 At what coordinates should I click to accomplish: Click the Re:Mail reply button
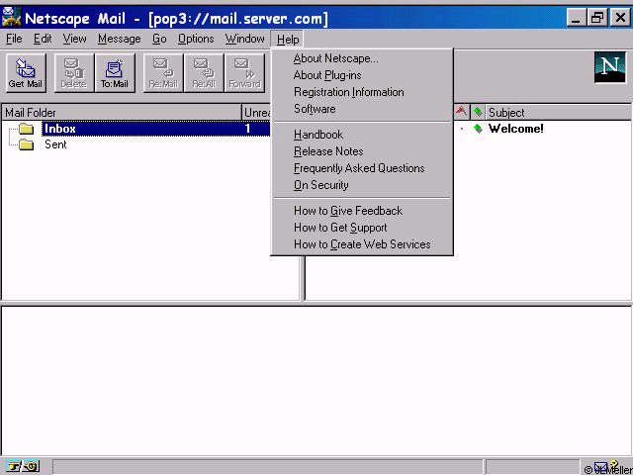(163, 73)
